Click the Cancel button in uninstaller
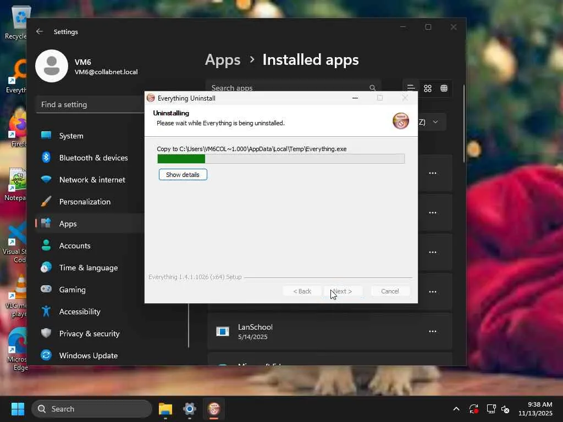The image size is (563, 422). point(390,291)
